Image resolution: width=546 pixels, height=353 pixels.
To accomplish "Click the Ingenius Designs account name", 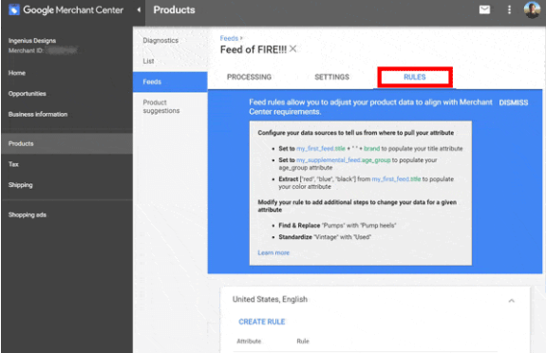I will (x=32, y=41).
